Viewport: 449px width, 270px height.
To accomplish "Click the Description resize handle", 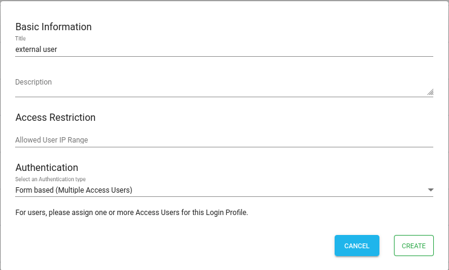I will tap(430, 92).
